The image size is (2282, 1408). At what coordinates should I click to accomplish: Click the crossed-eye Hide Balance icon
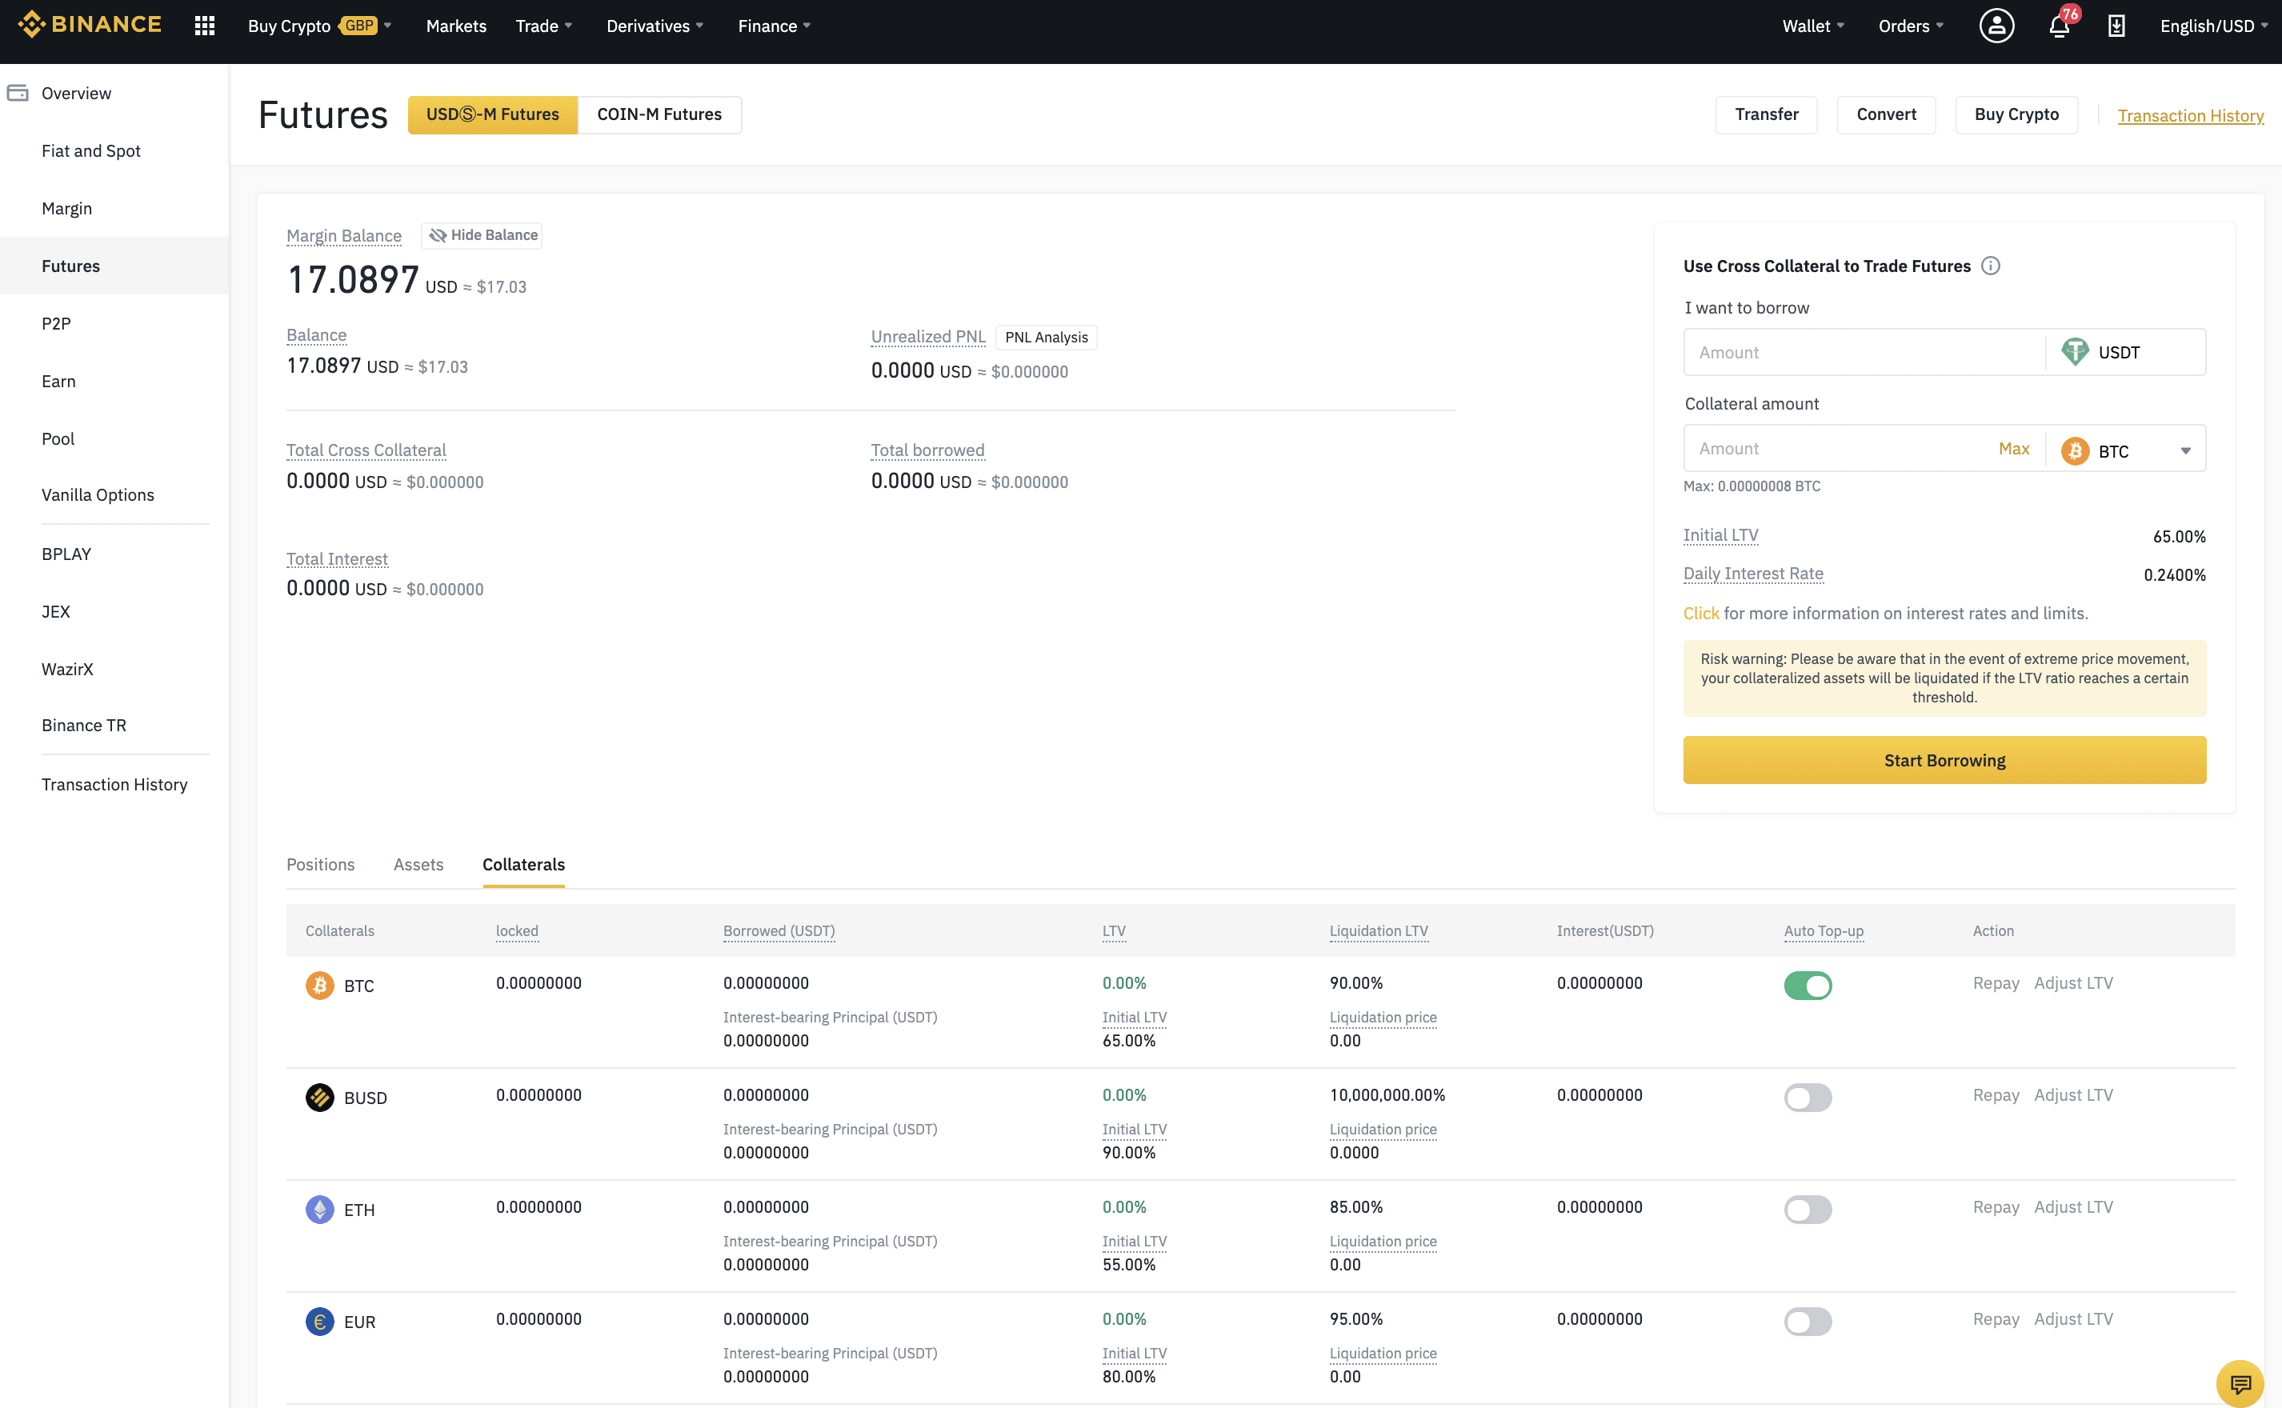[x=438, y=235]
